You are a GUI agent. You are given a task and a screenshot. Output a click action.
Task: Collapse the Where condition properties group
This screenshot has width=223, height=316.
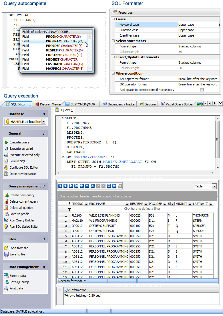tap(113, 73)
